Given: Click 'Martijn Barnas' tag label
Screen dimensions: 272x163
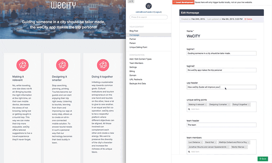Looking at the screenshot, I should coord(238,147).
